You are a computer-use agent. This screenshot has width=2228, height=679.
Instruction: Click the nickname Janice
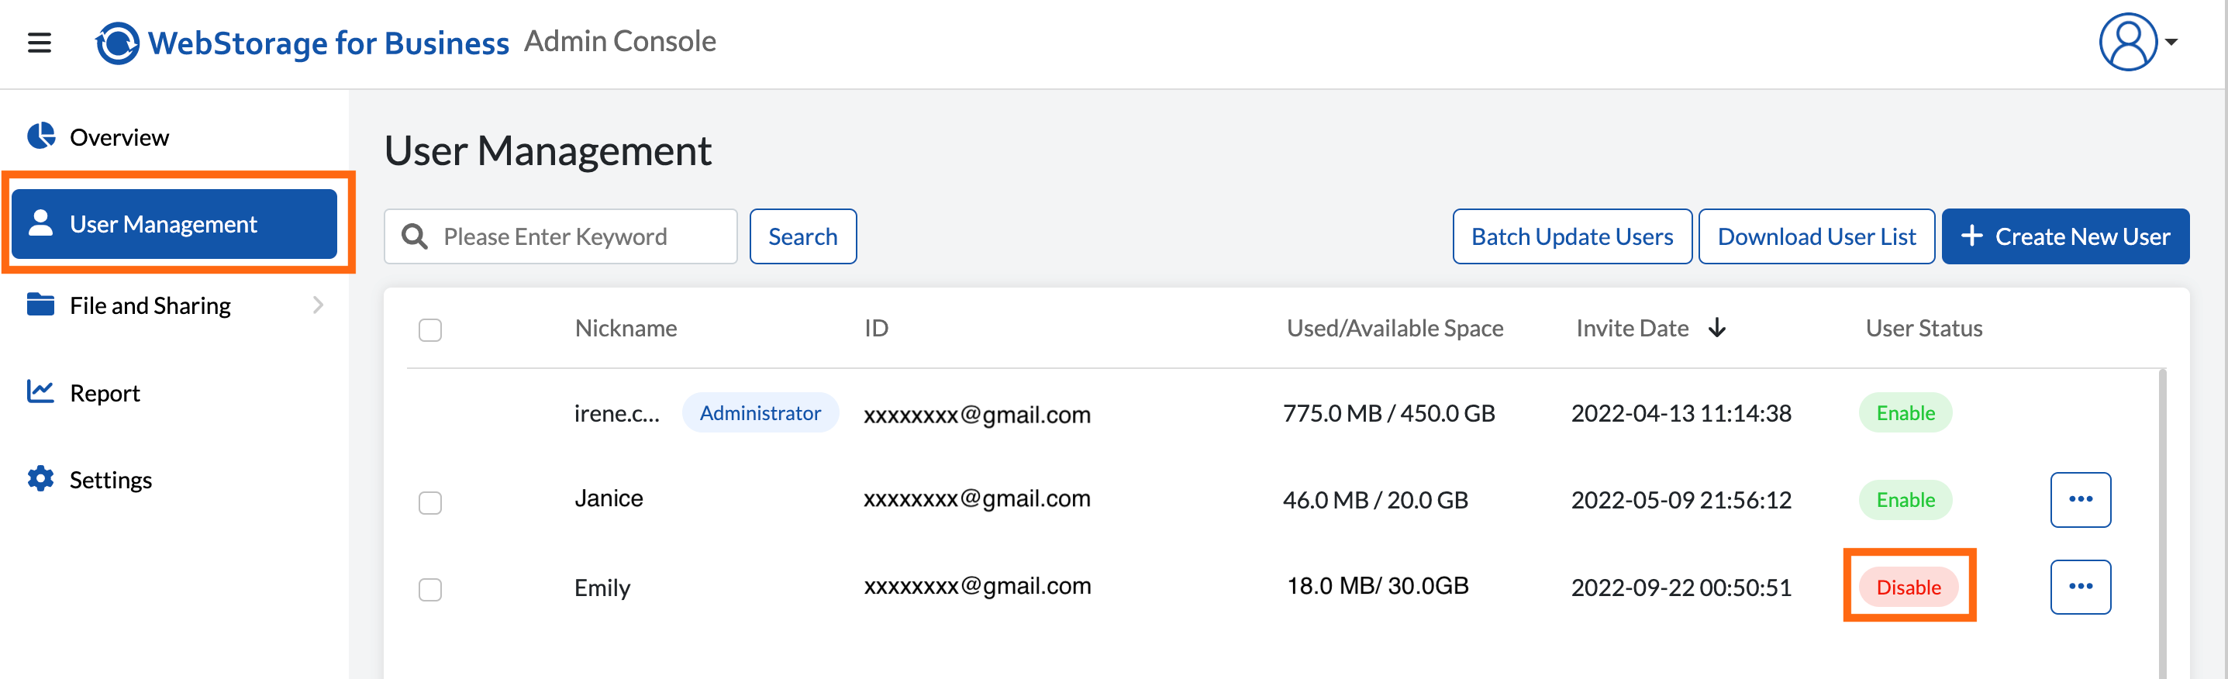pyautogui.click(x=609, y=498)
